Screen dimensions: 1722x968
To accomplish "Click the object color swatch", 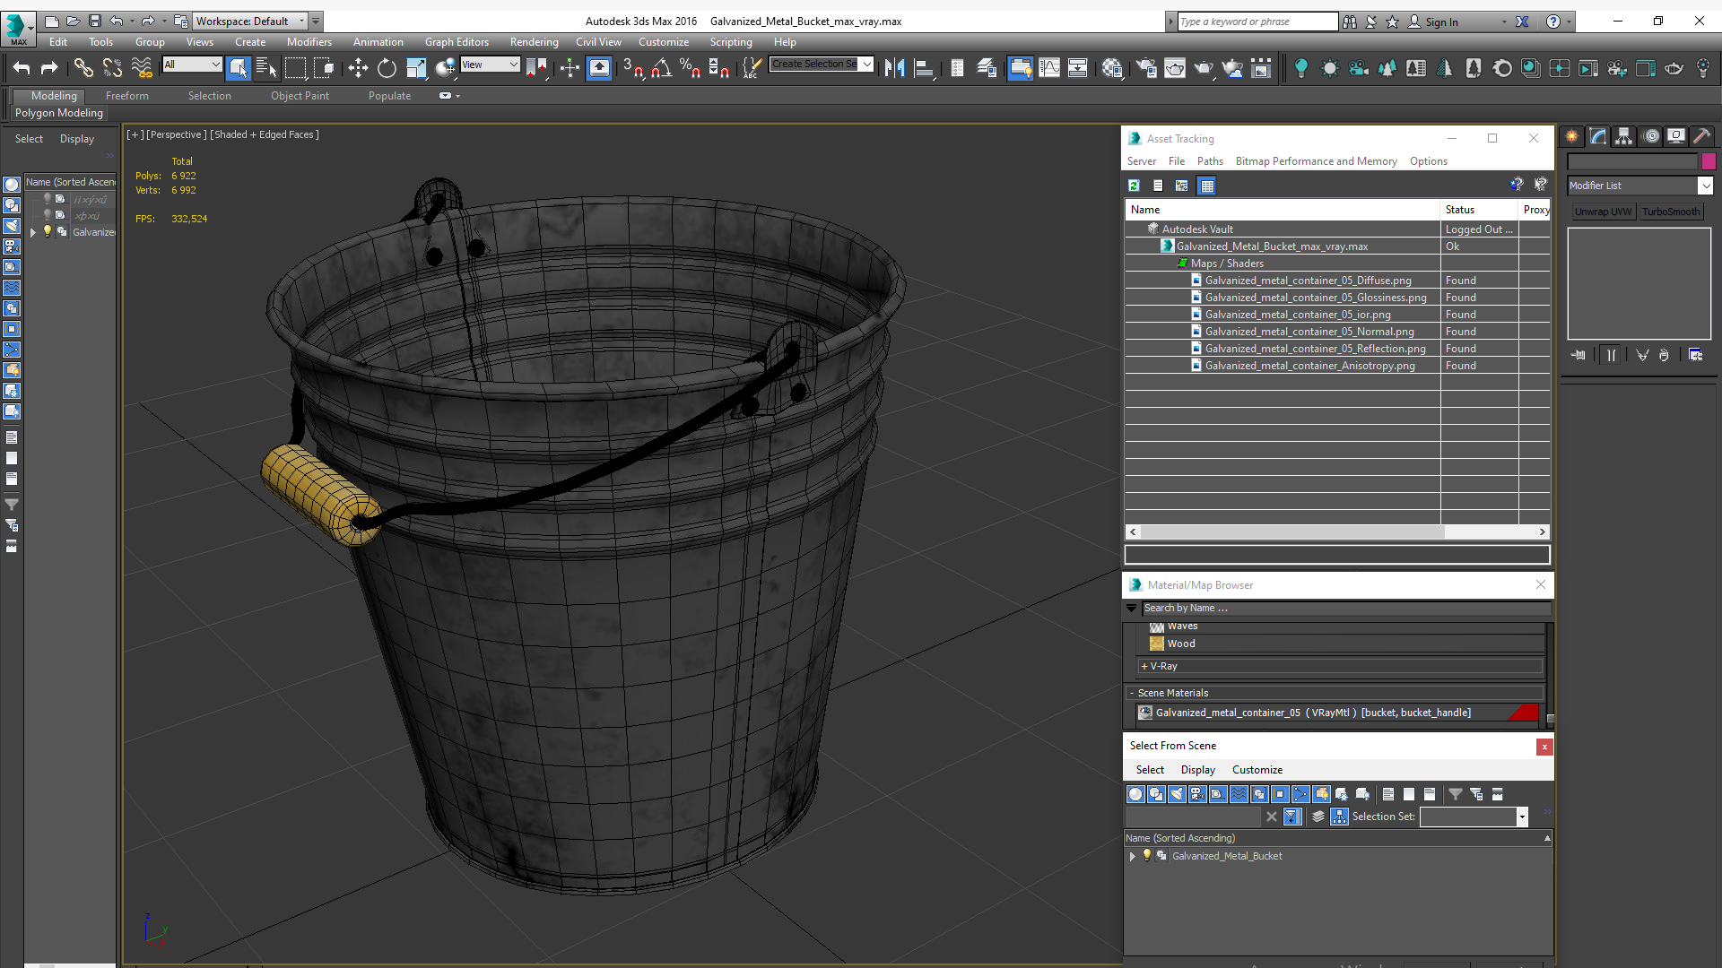I will (x=1709, y=161).
